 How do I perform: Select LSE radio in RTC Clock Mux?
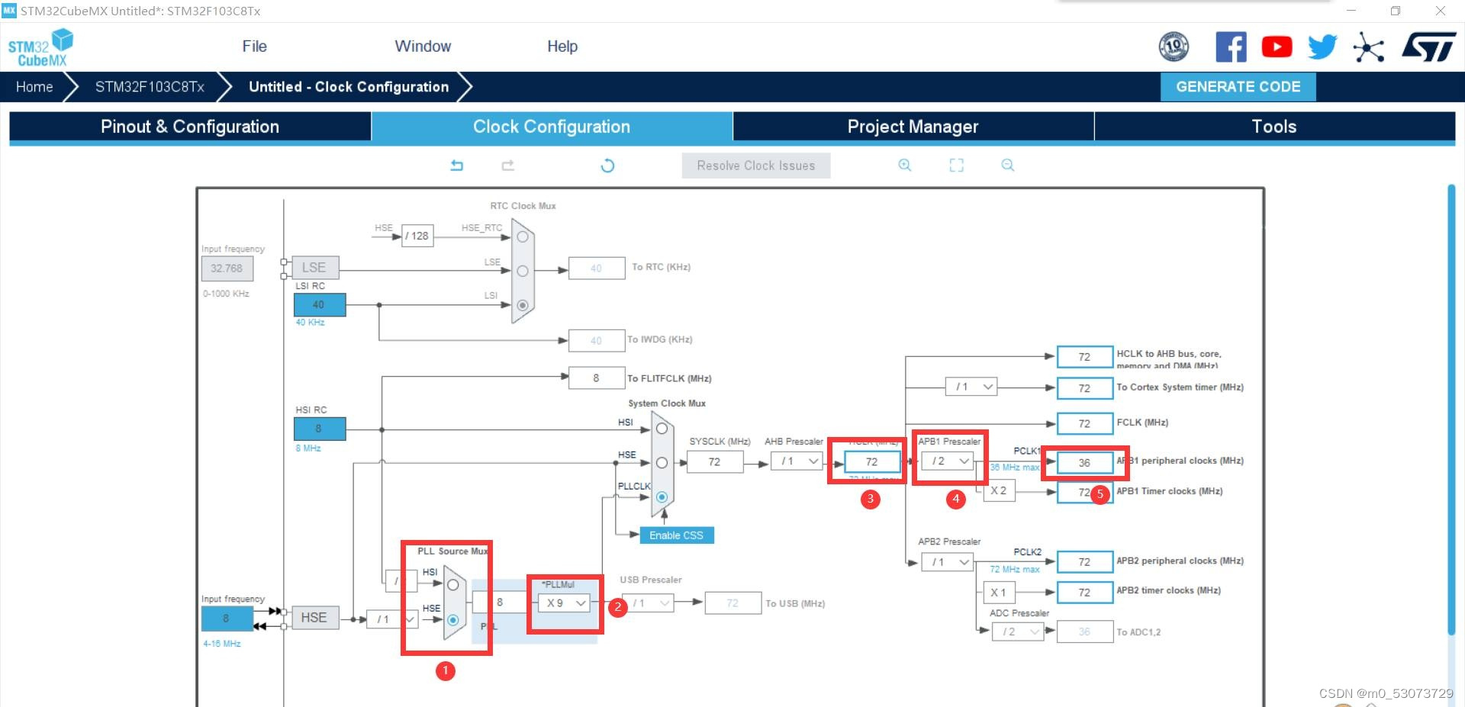[x=523, y=271]
